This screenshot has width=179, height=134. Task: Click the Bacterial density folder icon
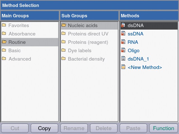63,59
